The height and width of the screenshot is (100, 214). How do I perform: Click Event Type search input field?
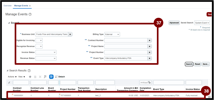tap(126, 58)
